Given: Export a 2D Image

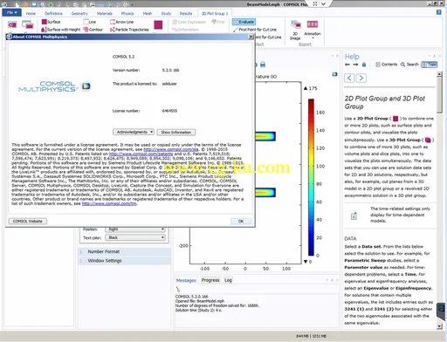Looking at the screenshot, I should (x=296, y=30).
